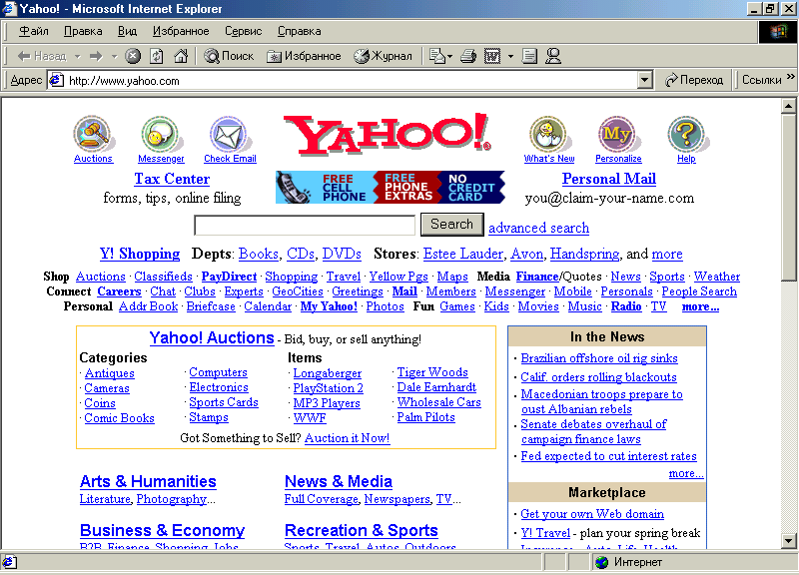Open the Tax Center link
799x575 pixels.
click(x=172, y=179)
